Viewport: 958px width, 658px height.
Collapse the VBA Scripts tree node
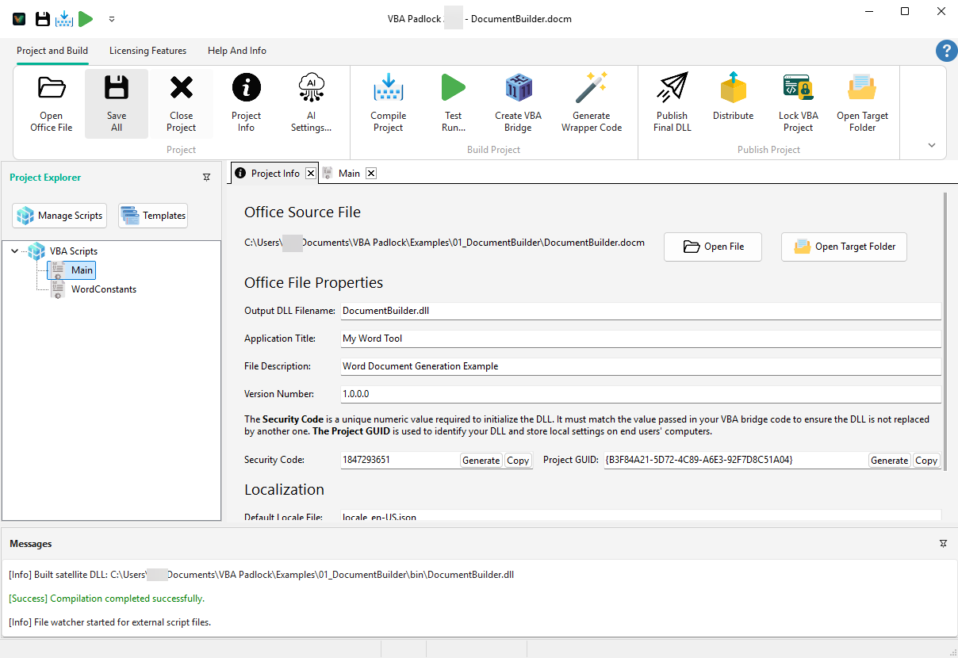coord(14,251)
